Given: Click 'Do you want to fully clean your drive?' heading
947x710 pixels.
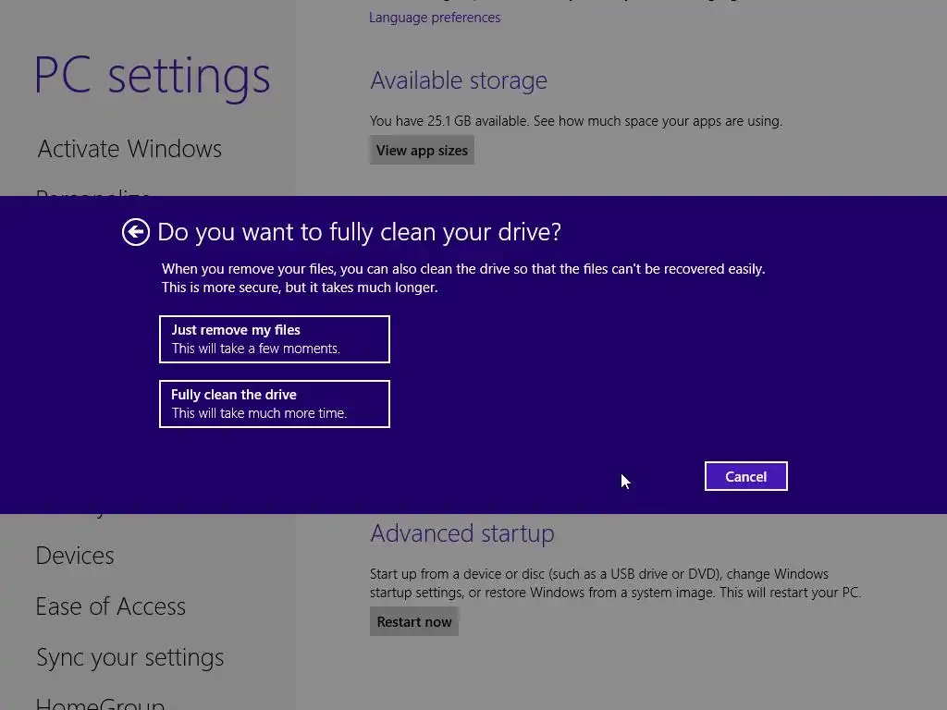Looking at the screenshot, I should point(360,232).
